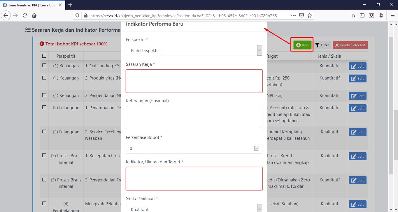
Task: Select the Jenis Penilaian KPI browser tab
Action: pyautogui.click(x=32, y=5)
